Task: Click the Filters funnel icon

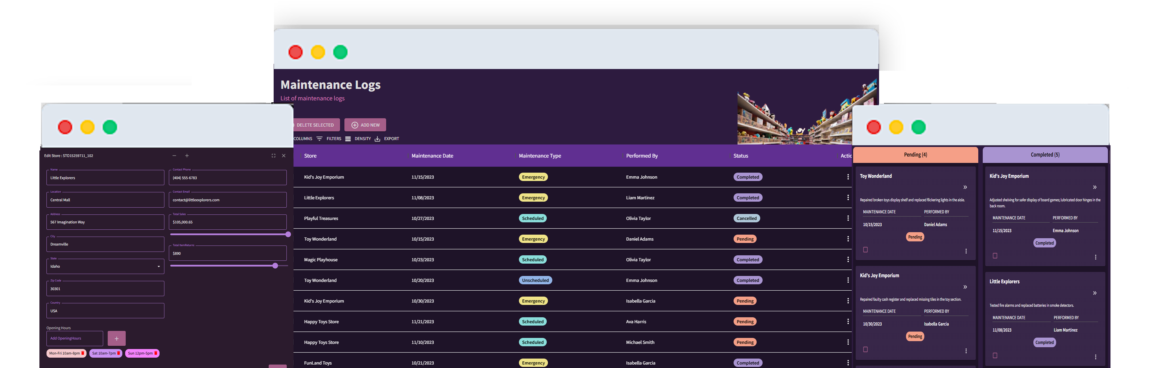Action: 319,139
